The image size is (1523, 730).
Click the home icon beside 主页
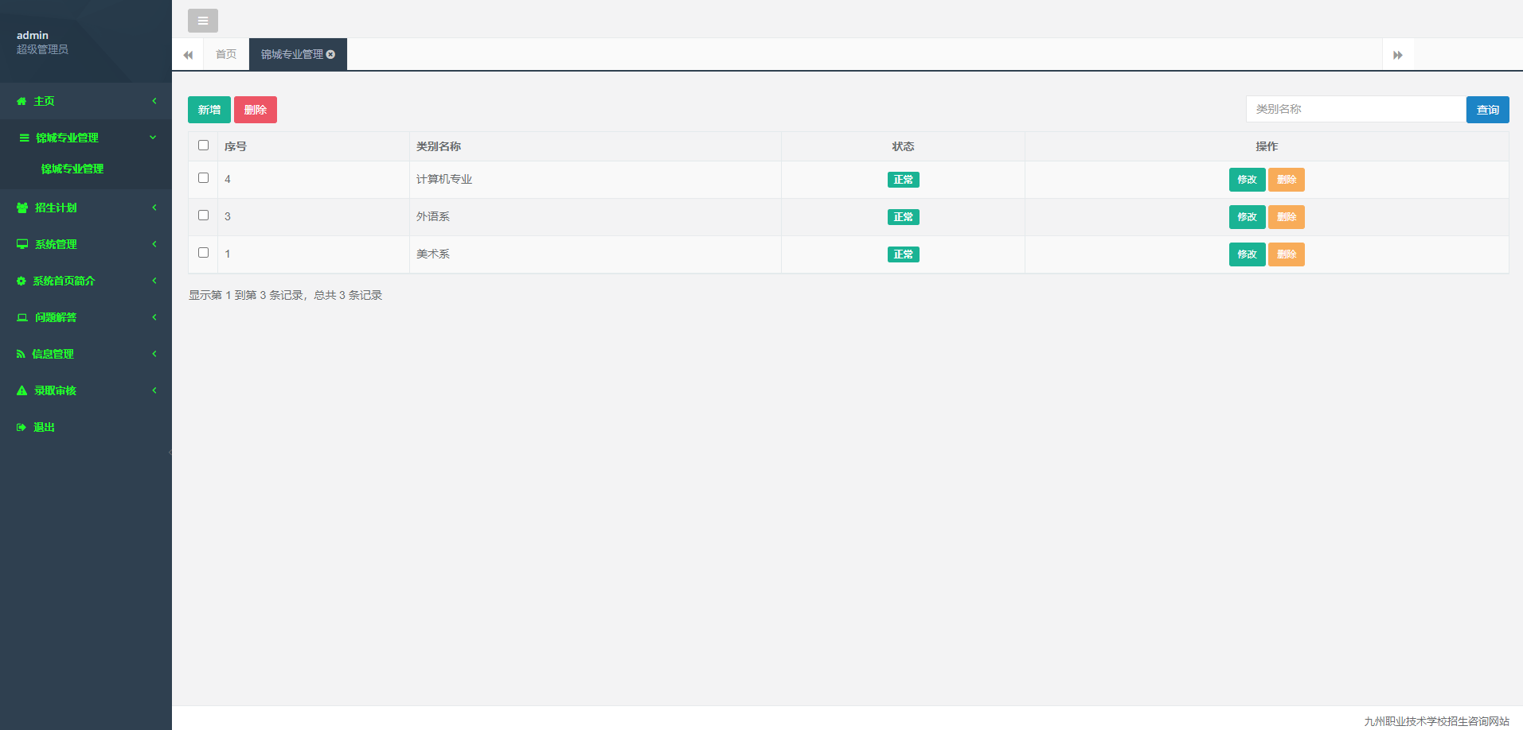point(21,101)
